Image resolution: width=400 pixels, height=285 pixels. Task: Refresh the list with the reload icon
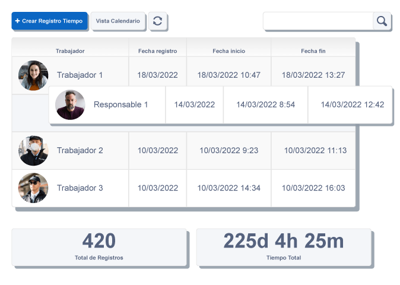tap(158, 21)
